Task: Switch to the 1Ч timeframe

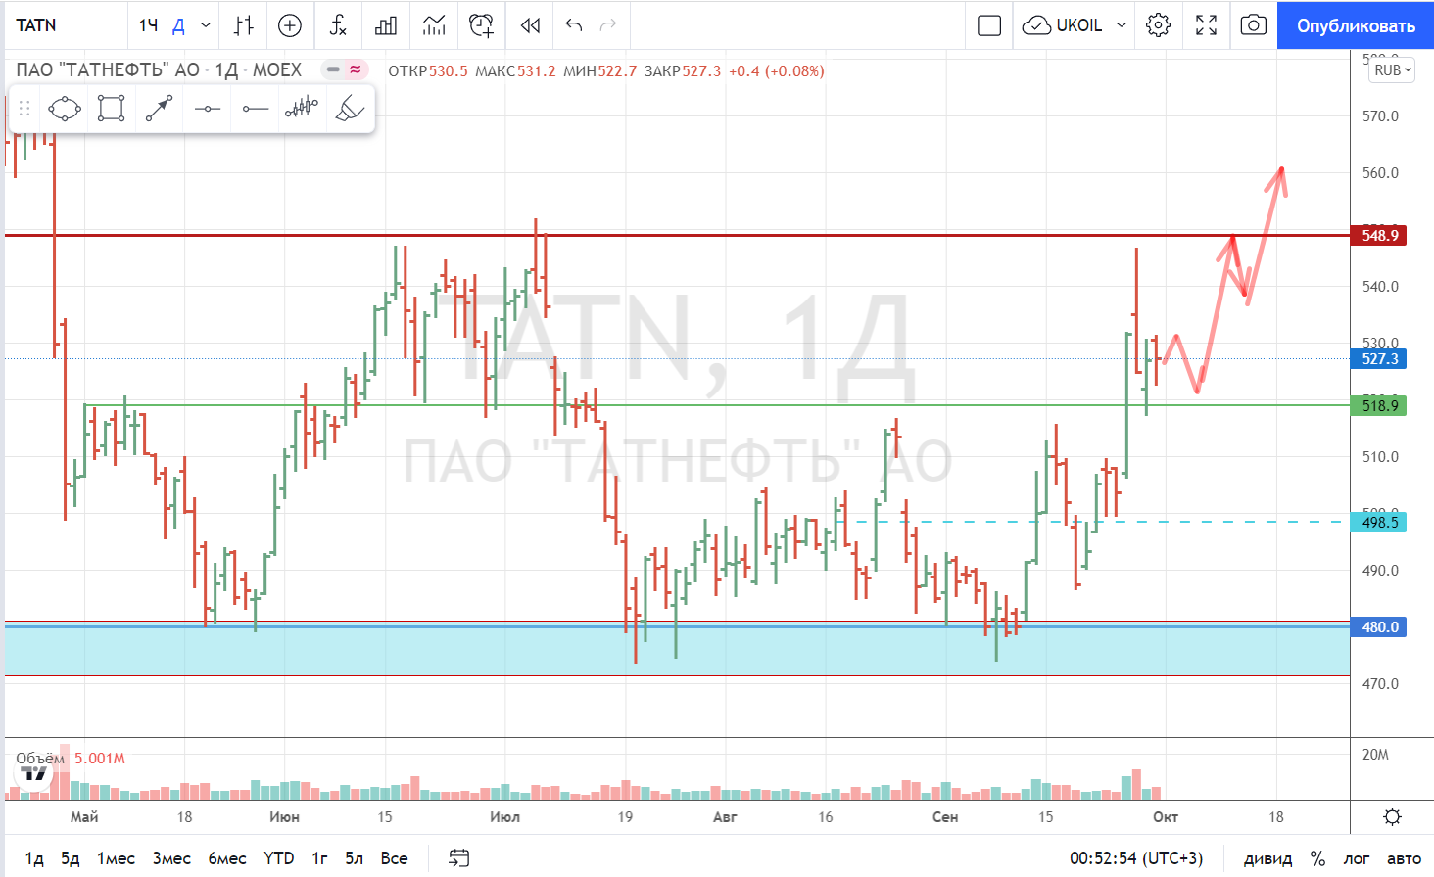Action: [x=148, y=25]
